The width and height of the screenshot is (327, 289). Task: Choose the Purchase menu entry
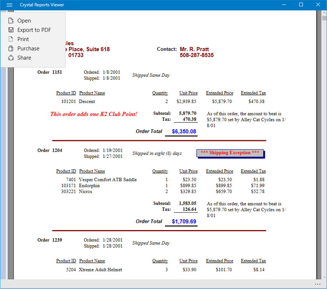click(x=33, y=48)
